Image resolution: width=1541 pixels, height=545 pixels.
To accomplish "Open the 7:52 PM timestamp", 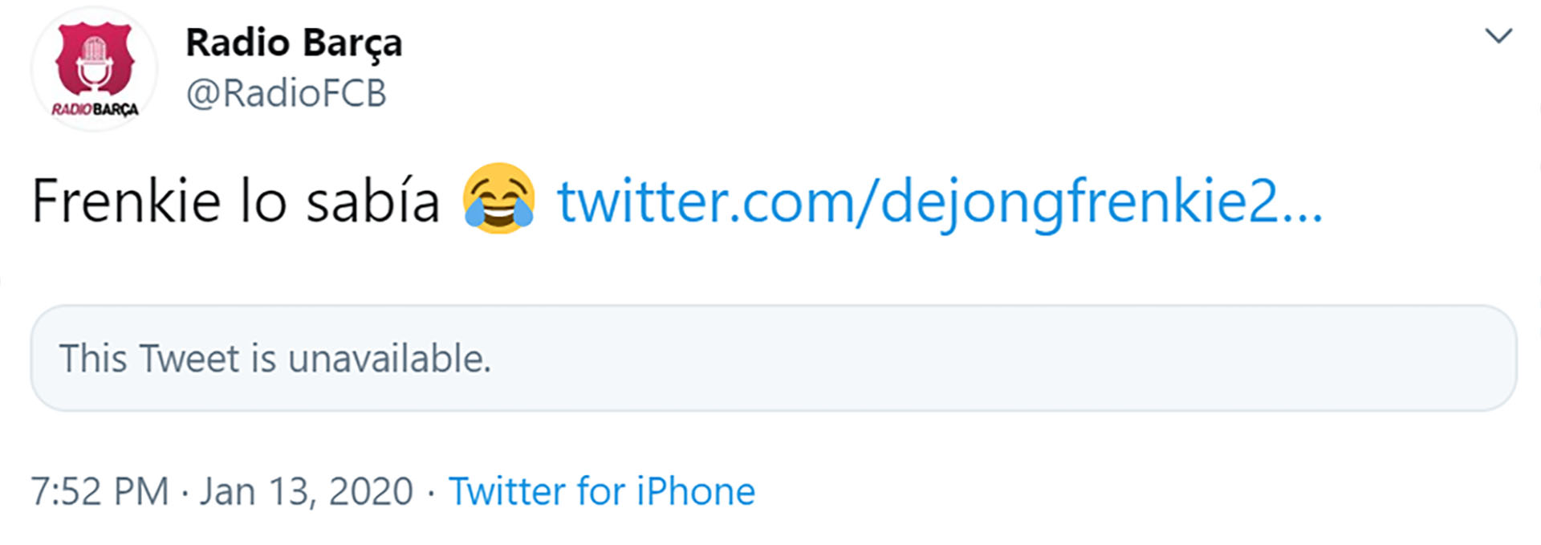I will (100, 491).
